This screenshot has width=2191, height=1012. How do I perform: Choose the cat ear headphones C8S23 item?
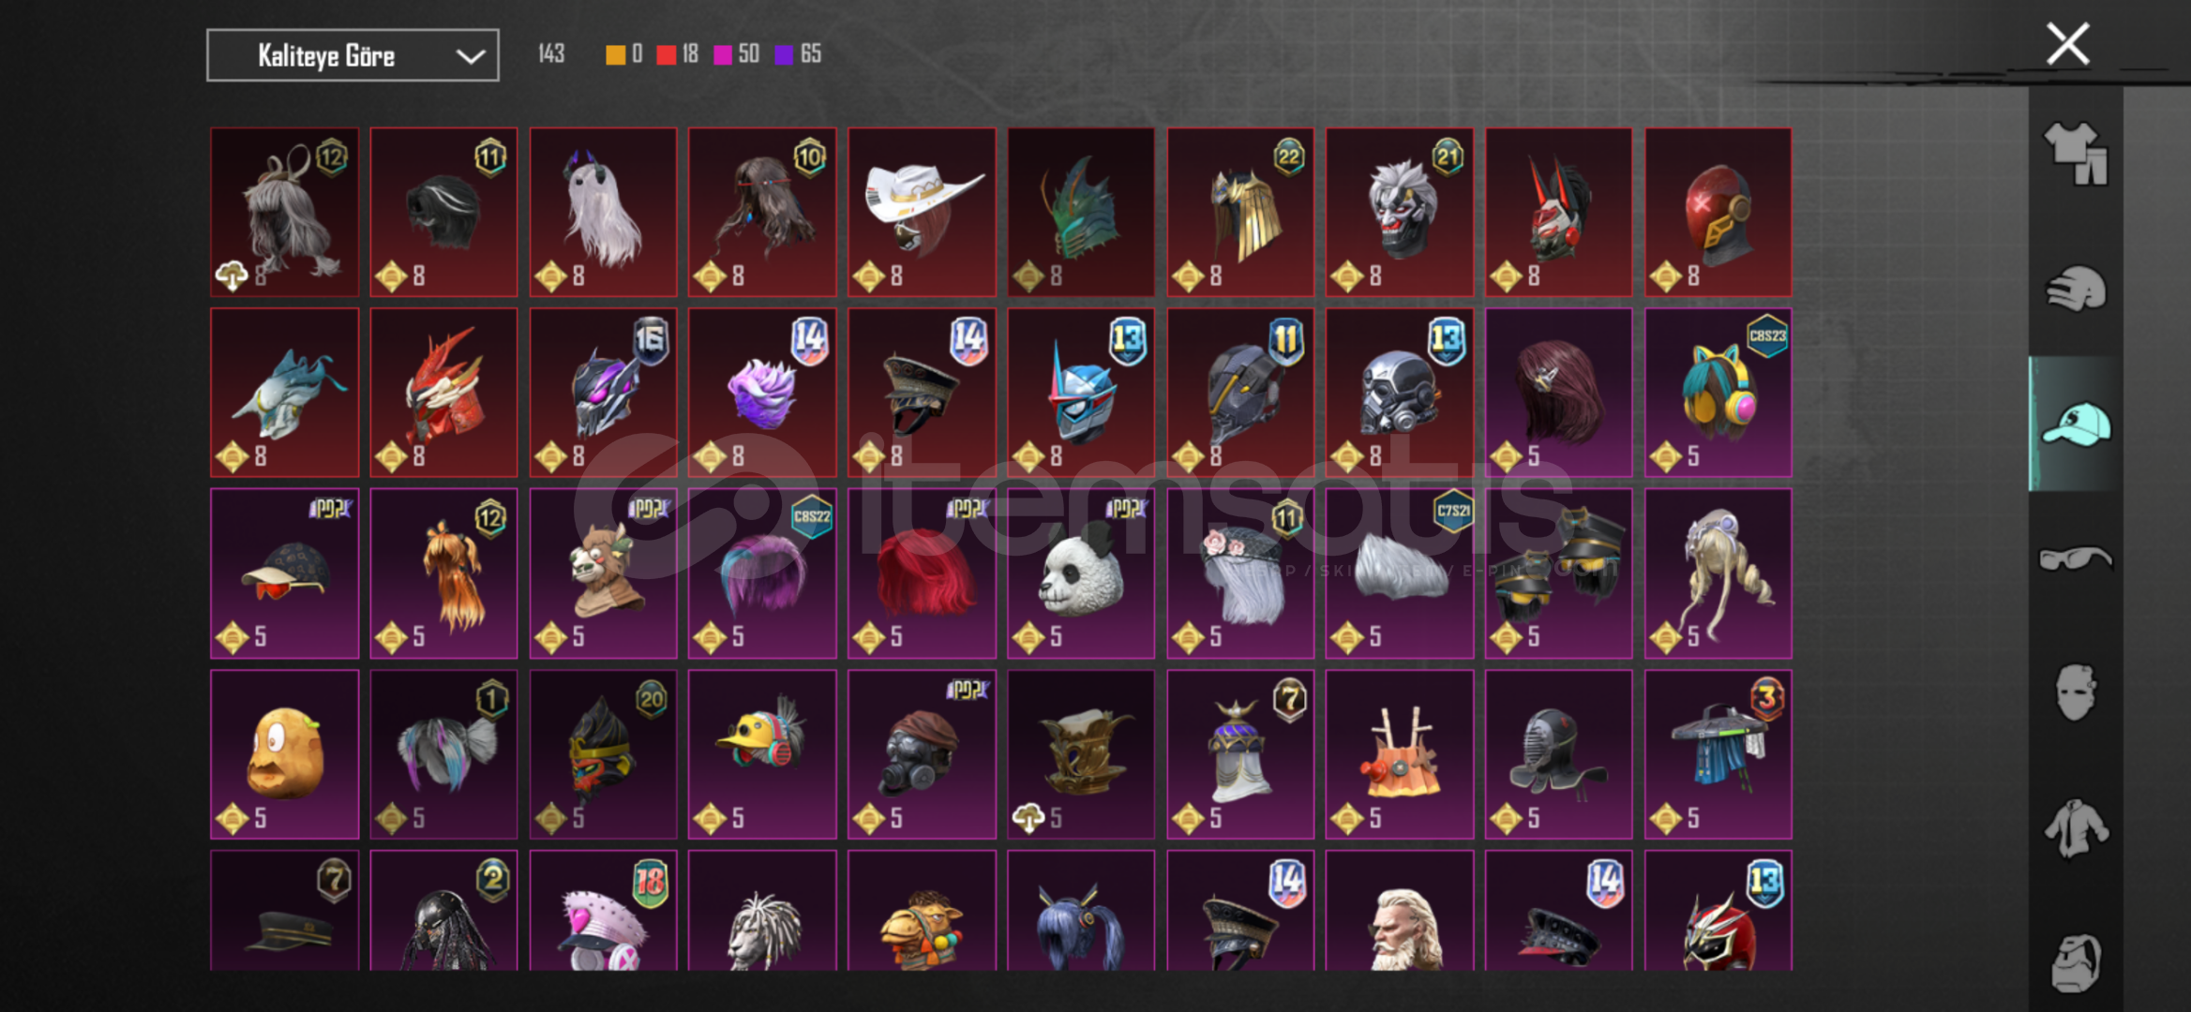coord(1718,393)
